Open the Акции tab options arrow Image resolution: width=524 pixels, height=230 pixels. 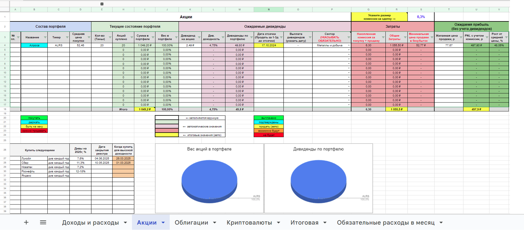[x=163, y=223]
